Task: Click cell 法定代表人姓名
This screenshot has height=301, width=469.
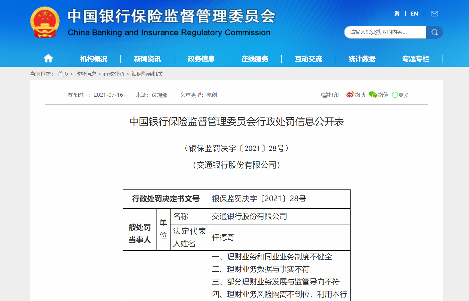Action: point(190,237)
